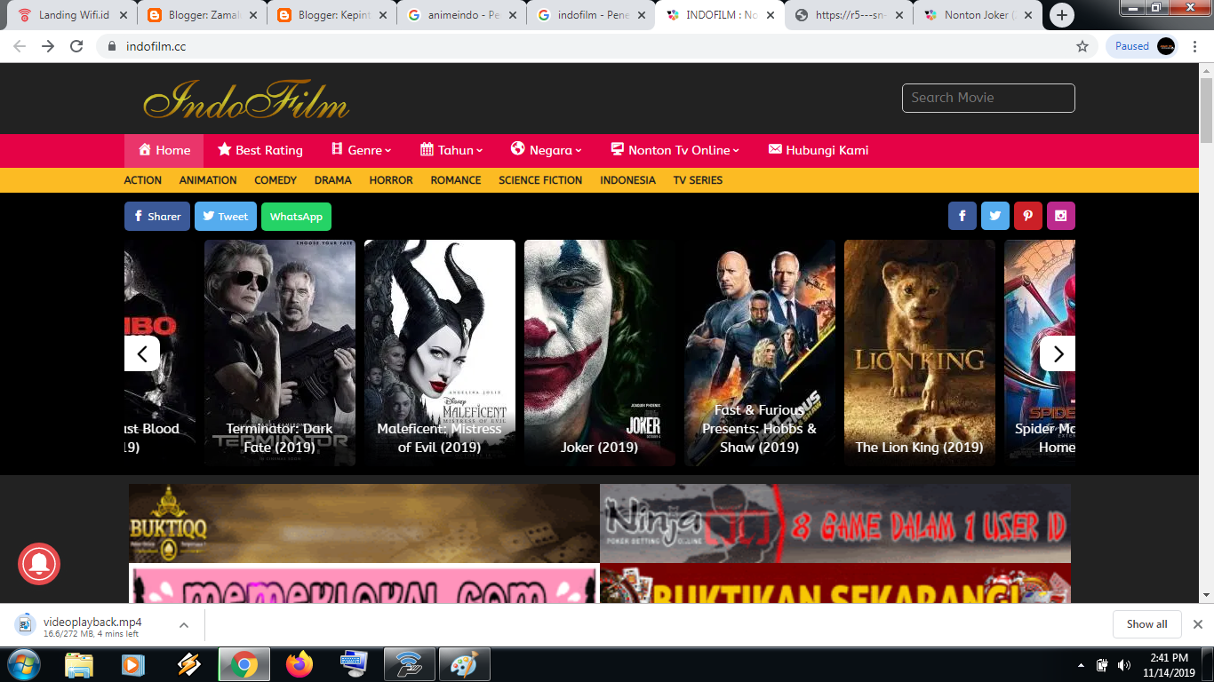Reload the indofilm.cc page
The width and height of the screenshot is (1214, 682).
pos(76,46)
